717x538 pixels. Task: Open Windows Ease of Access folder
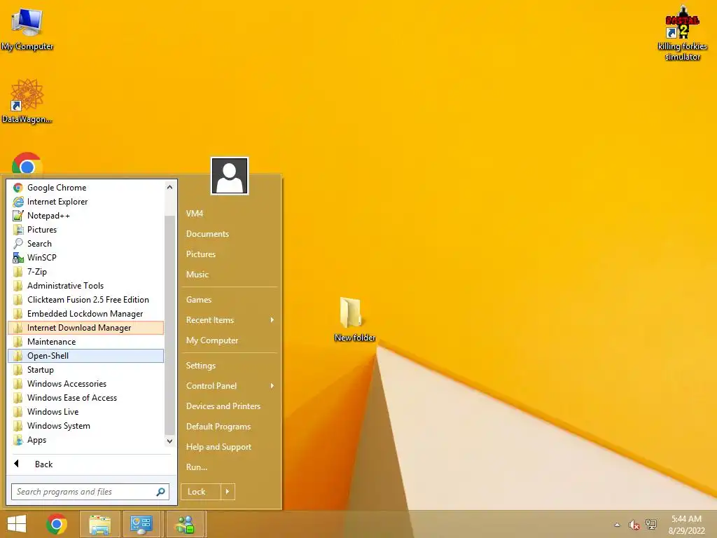coord(85,398)
